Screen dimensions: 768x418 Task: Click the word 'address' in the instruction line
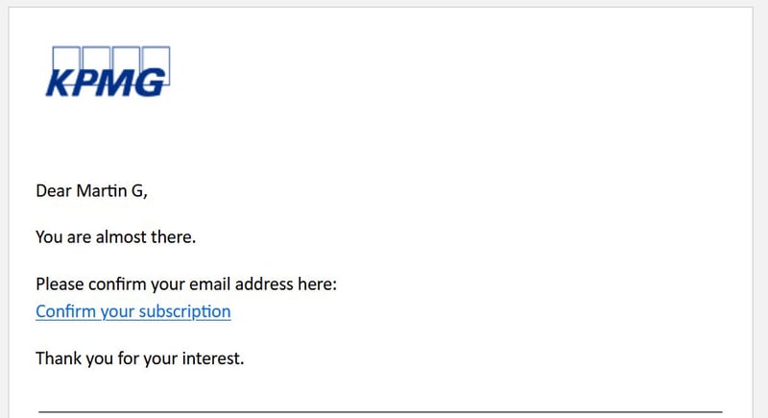[x=264, y=283]
